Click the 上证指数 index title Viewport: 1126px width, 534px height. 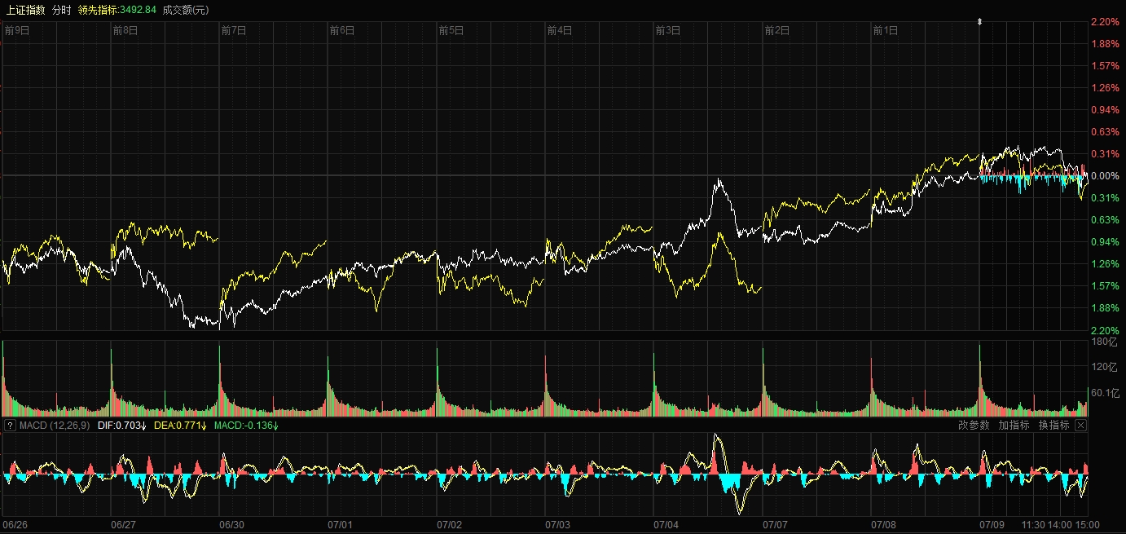pos(25,10)
